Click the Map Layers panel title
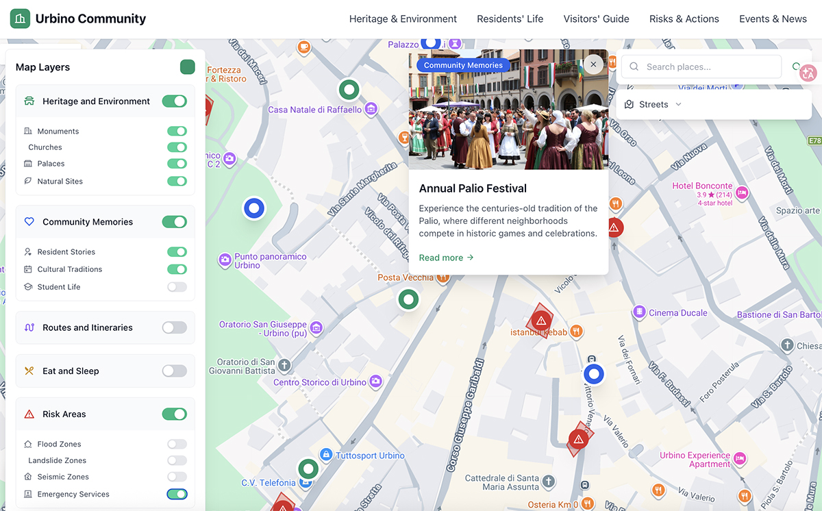This screenshot has height=511, width=822. tap(42, 67)
